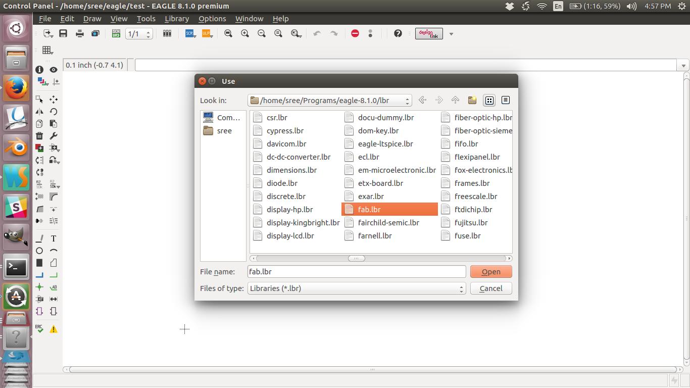
Task: Select sree folder in sidebar
Action: click(218, 130)
